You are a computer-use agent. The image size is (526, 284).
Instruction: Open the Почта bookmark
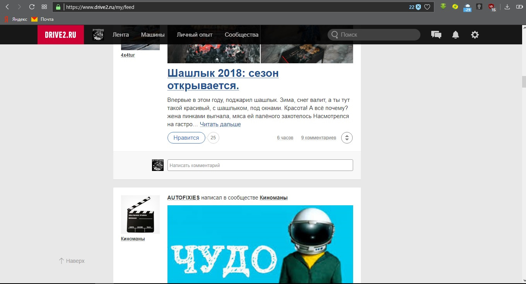click(43, 19)
